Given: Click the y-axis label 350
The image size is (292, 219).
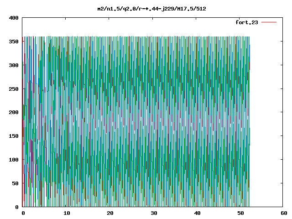Looking at the screenshot, I should pos(14,42).
